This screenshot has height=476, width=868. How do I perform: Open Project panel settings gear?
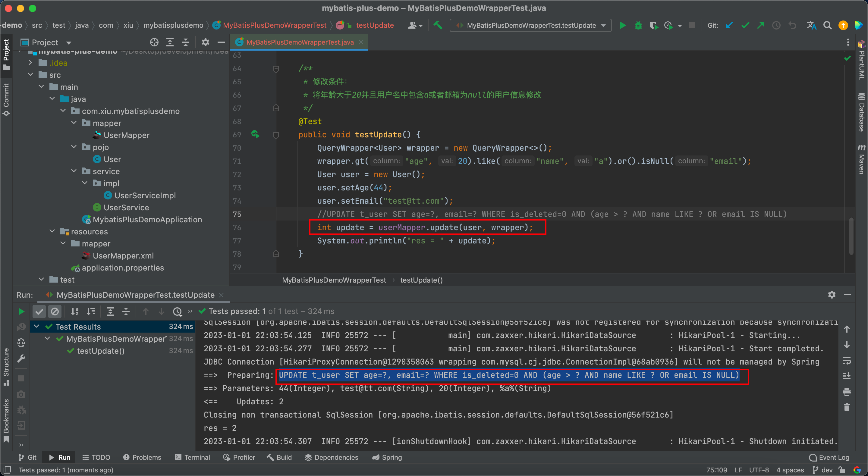coord(205,42)
